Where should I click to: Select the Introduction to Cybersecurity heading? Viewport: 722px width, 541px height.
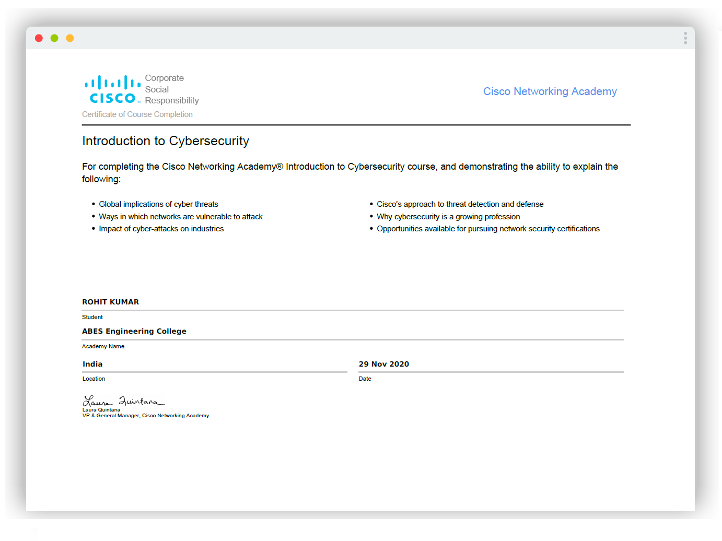click(x=166, y=141)
